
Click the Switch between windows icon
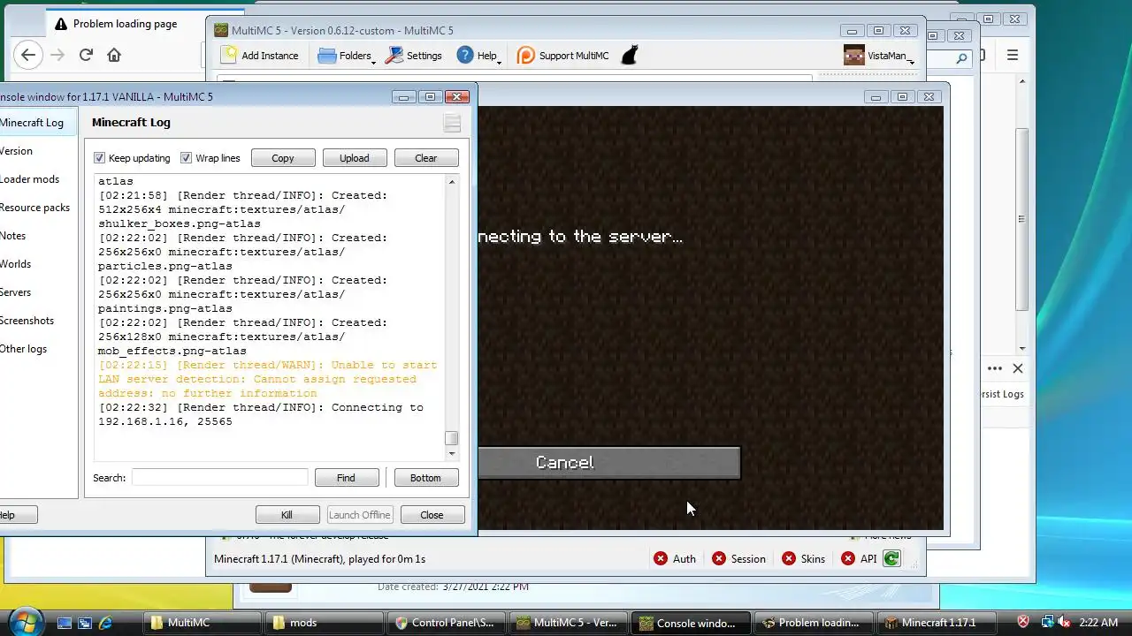pos(85,623)
